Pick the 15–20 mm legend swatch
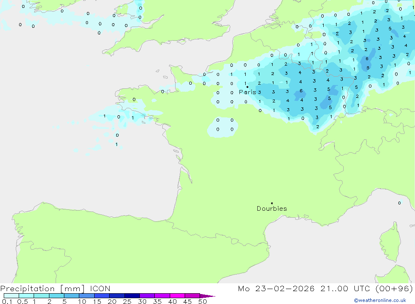Image resolution: width=415 pixels, height=304 pixels. [x=102, y=296]
